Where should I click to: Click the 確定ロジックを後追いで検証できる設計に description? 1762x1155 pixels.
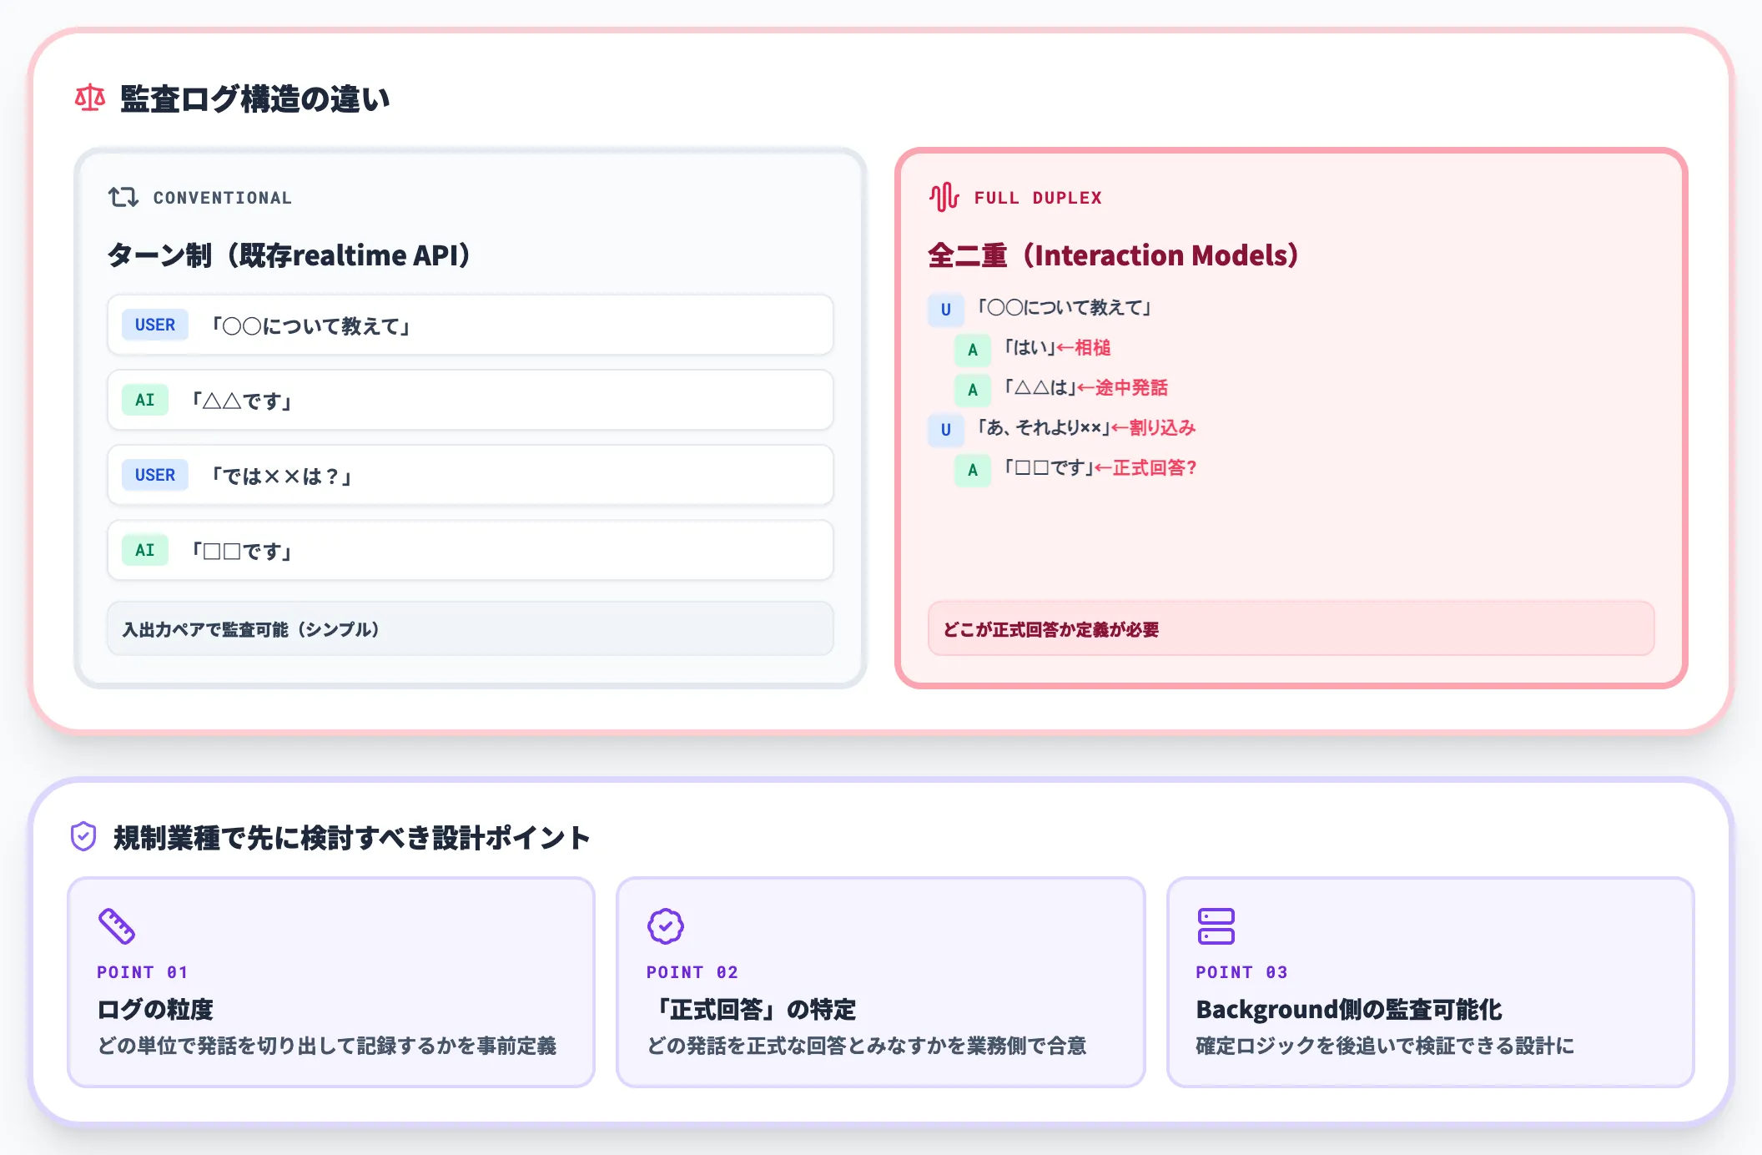click(1385, 1046)
